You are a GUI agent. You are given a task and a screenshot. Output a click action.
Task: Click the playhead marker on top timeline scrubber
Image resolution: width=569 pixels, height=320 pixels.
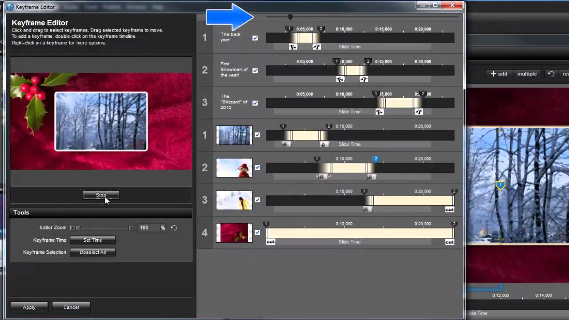[x=290, y=17]
